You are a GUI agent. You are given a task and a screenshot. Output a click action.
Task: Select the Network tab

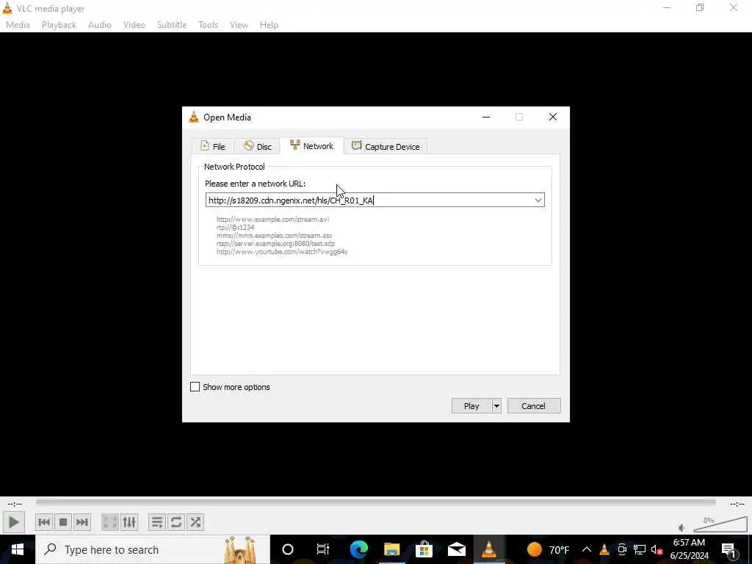311,146
